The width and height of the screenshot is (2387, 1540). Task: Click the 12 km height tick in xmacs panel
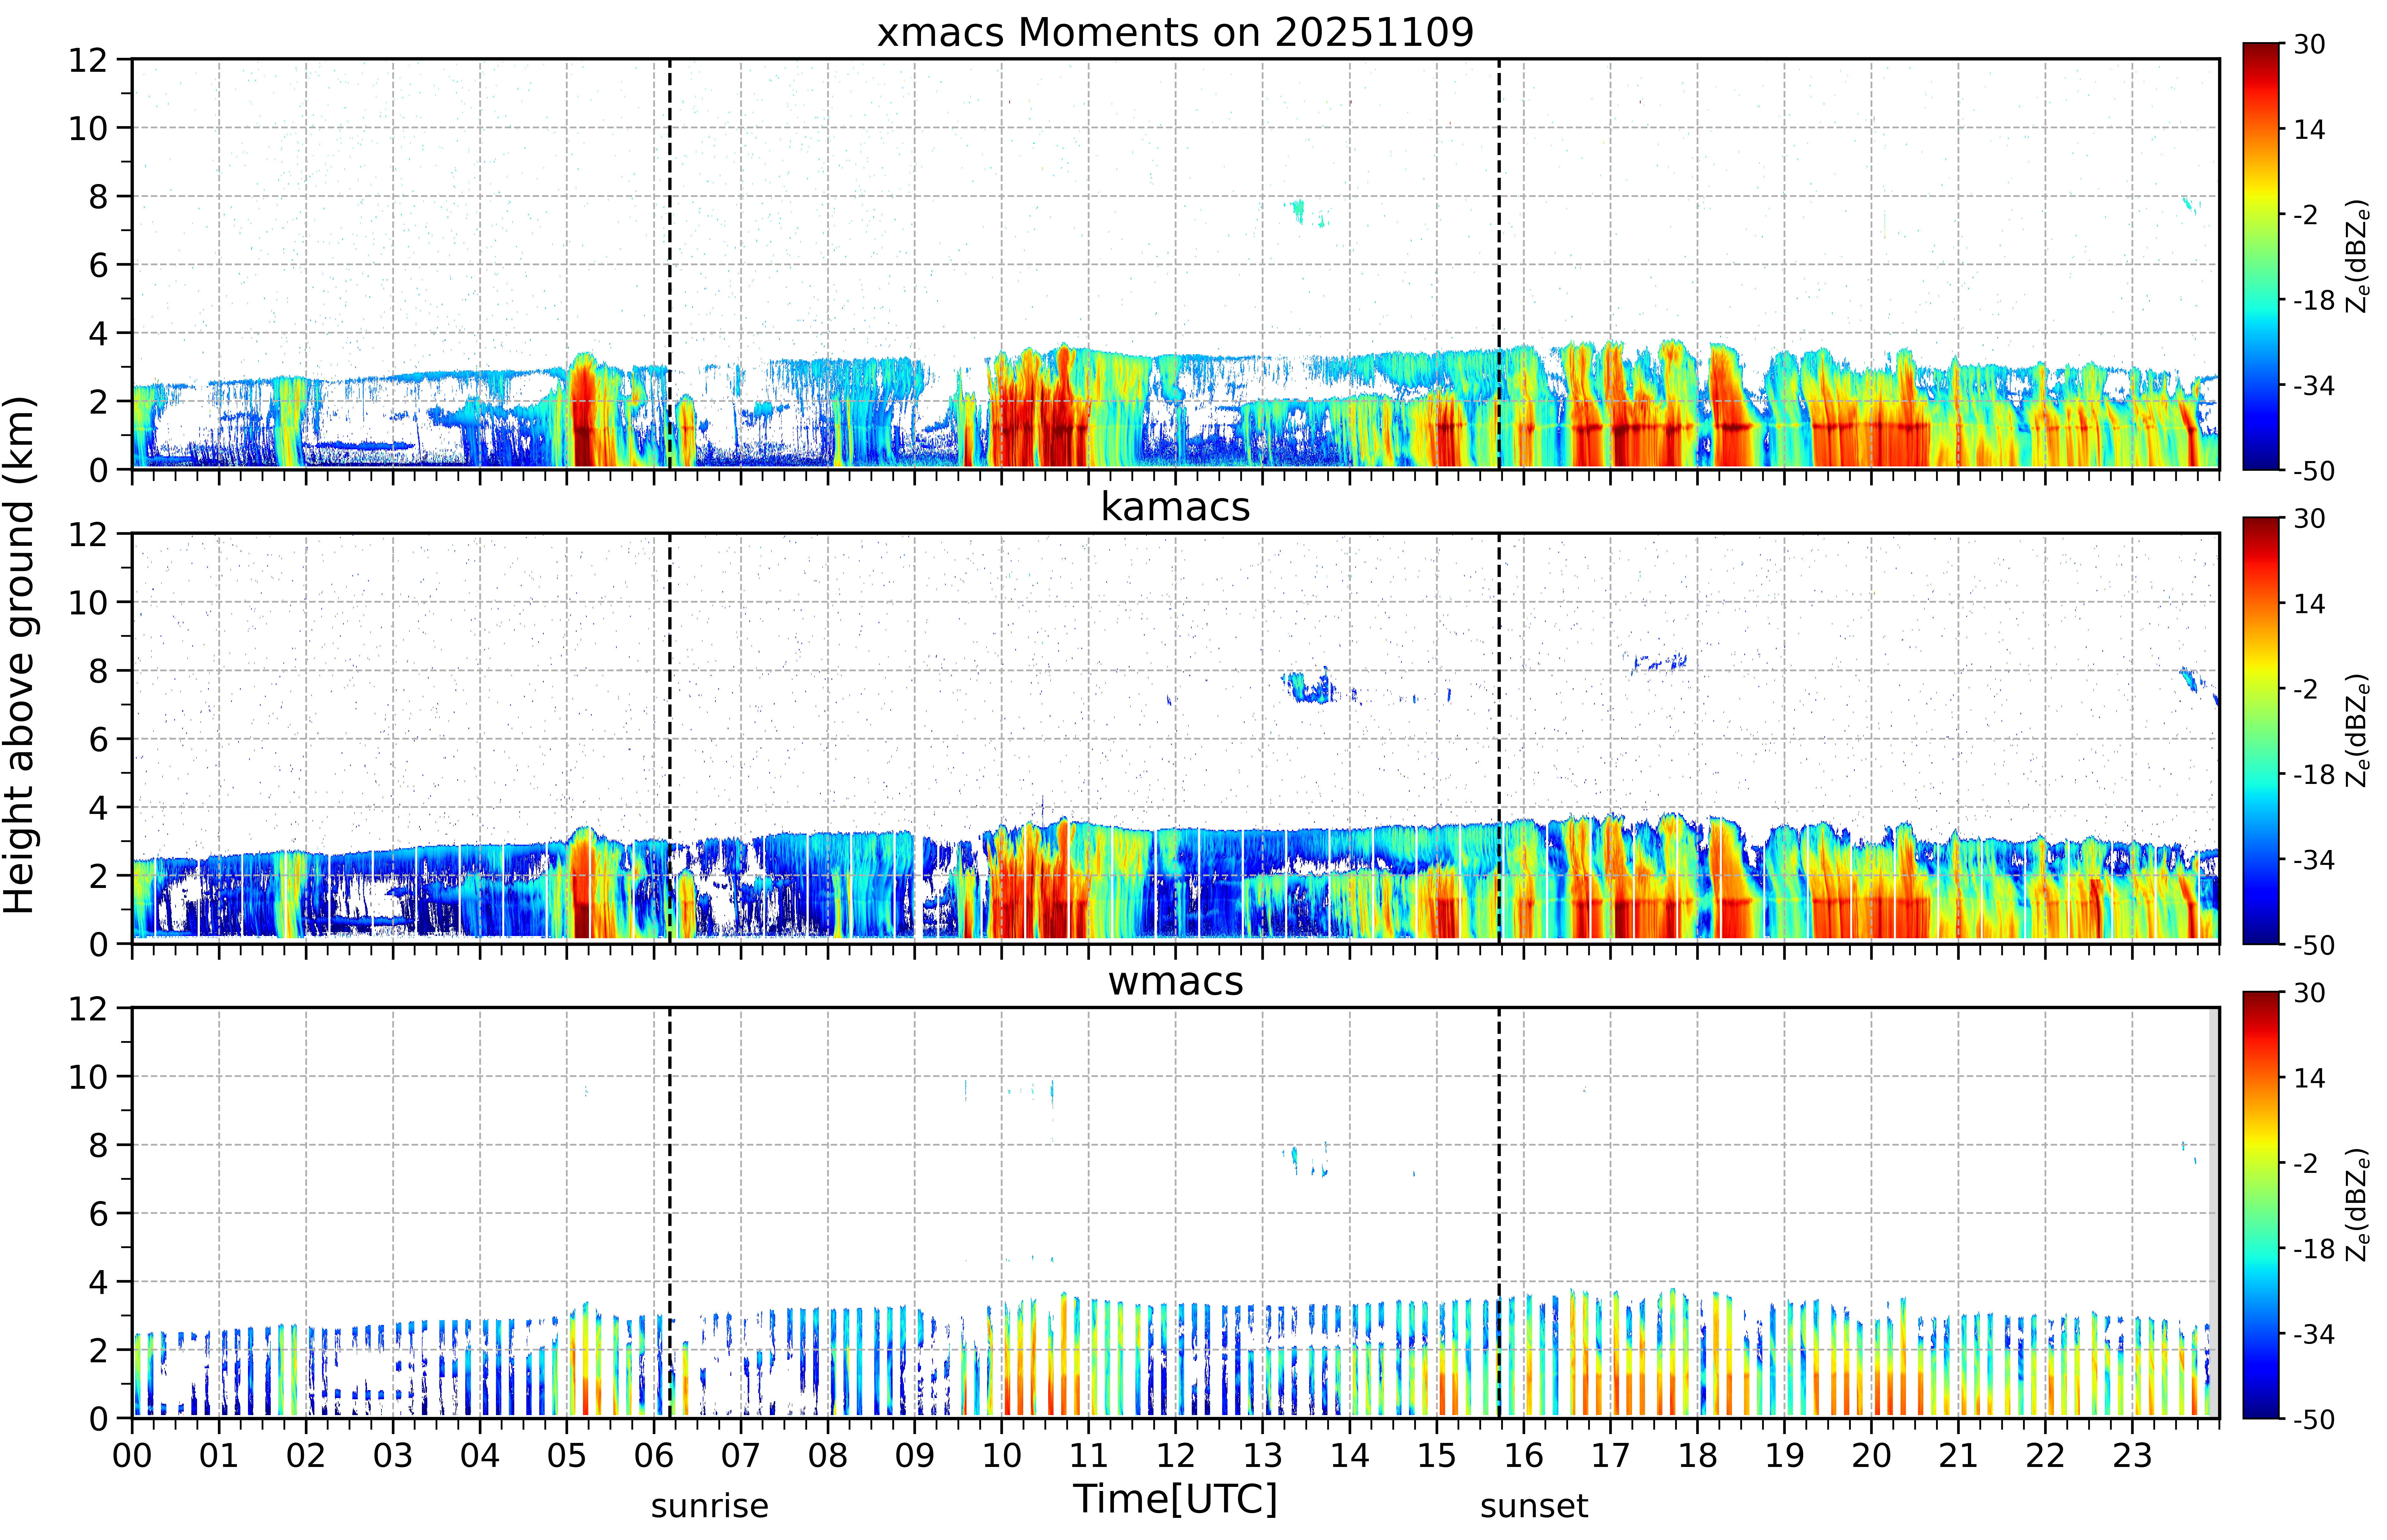(x=88, y=60)
